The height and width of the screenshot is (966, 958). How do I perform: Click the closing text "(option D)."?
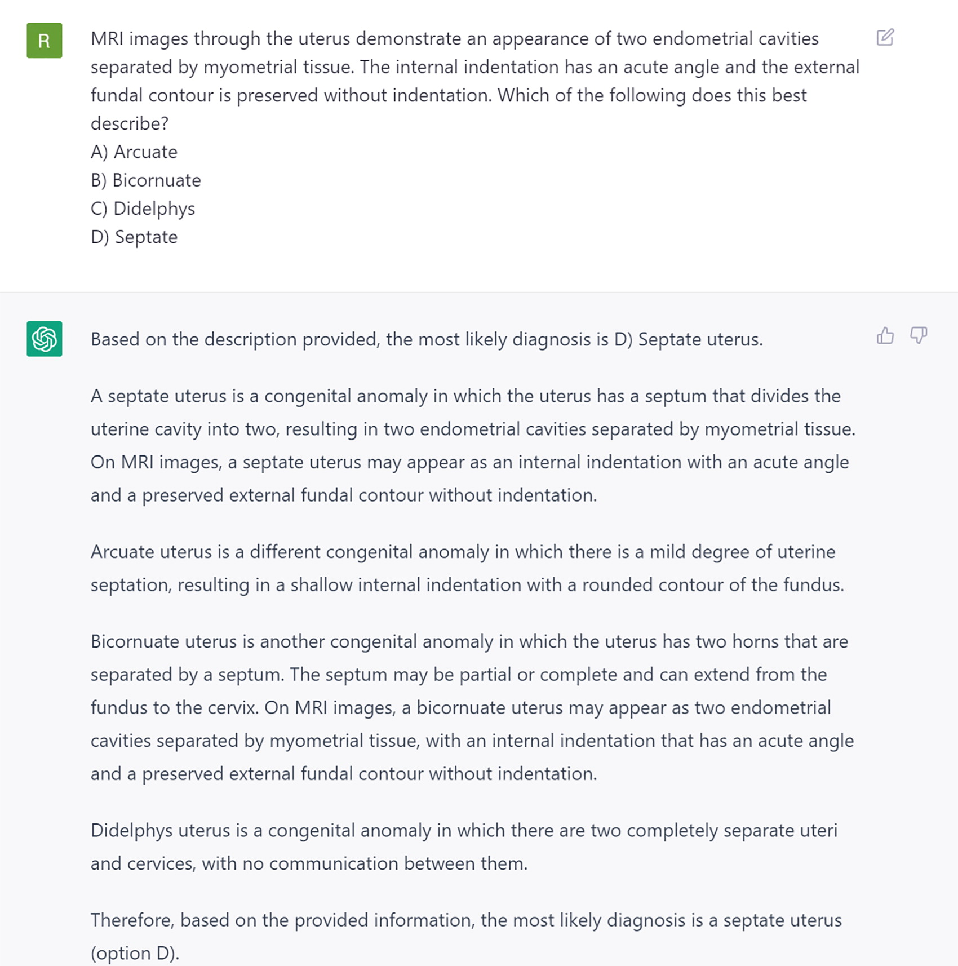click(135, 953)
